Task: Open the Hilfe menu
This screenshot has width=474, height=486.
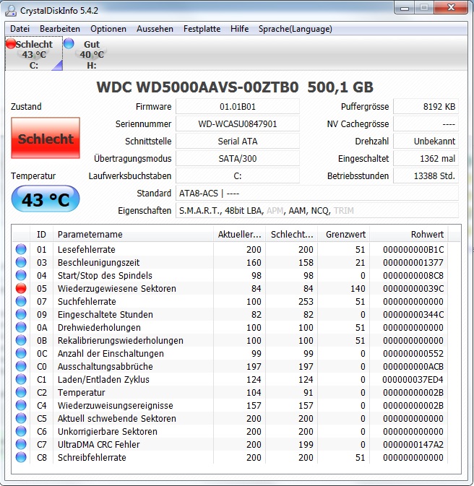Action: (x=239, y=29)
